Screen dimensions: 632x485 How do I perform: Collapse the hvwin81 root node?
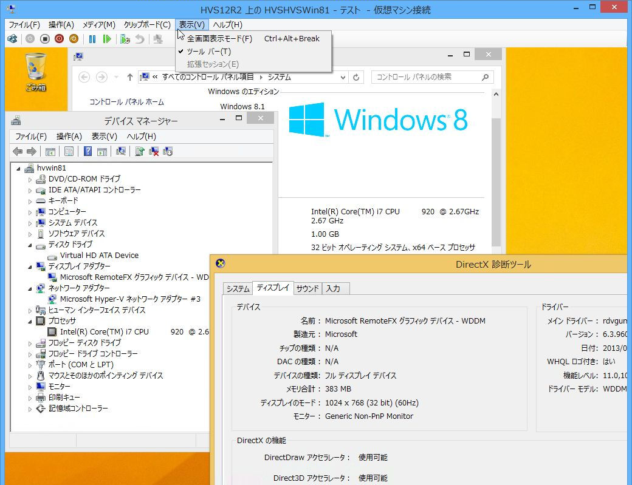click(18, 169)
